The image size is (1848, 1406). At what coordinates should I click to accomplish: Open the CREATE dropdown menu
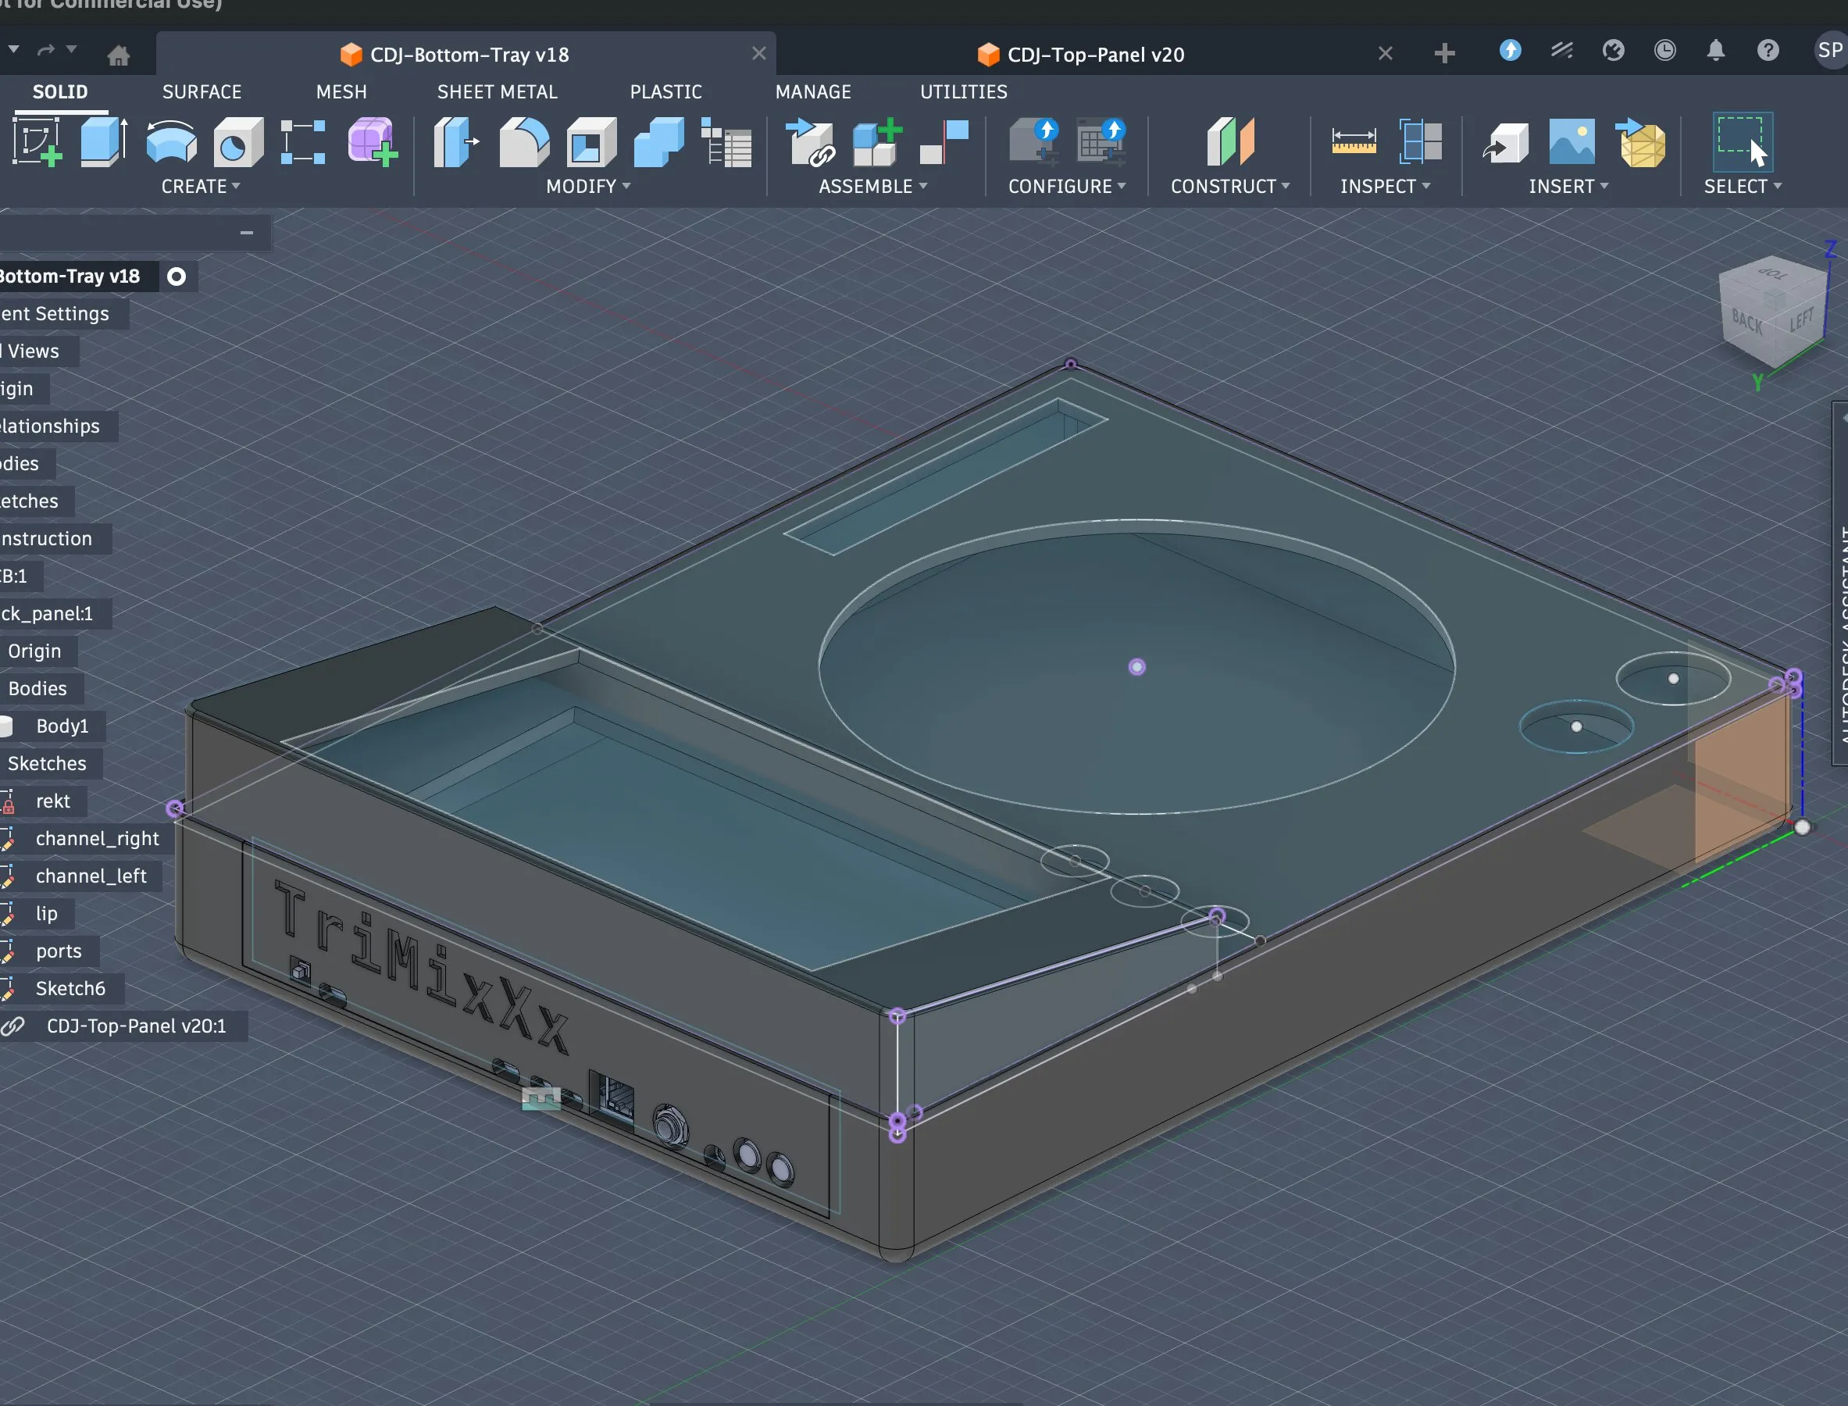click(201, 187)
